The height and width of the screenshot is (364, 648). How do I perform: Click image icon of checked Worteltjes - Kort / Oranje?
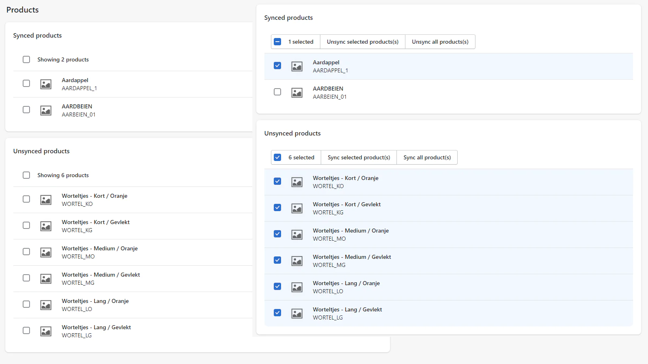tap(297, 182)
